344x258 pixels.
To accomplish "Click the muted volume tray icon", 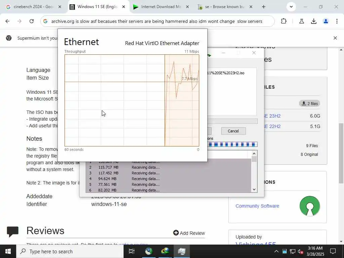I will point(300,251).
